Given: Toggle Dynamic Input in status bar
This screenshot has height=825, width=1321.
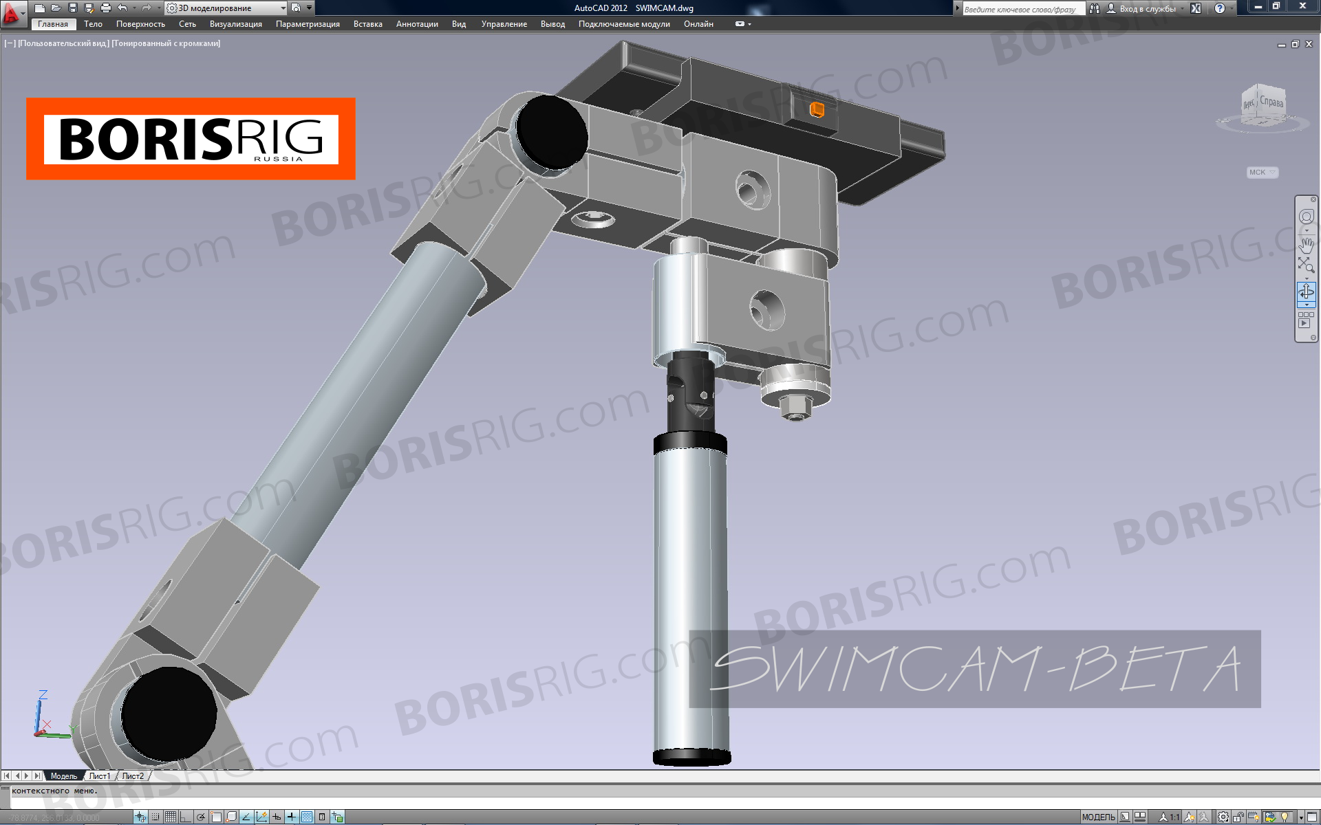Looking at the screenshot, I should coord(277,817).
